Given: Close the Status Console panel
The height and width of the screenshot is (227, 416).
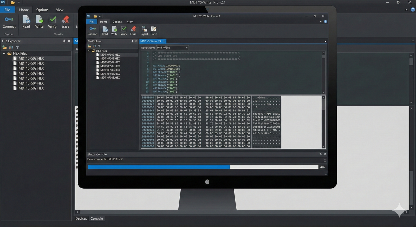Looking at the screenshot, I should [325, 154].
